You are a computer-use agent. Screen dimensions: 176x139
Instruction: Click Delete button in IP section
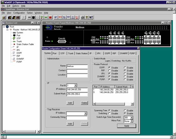click(x=85, y=103)
